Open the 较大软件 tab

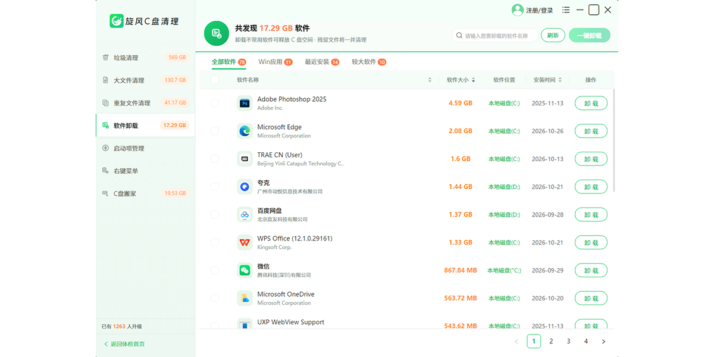tap(369, 62)
